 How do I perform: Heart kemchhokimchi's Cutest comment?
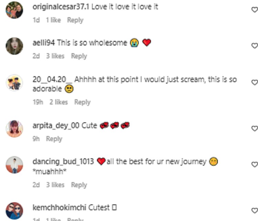[254, 210]
